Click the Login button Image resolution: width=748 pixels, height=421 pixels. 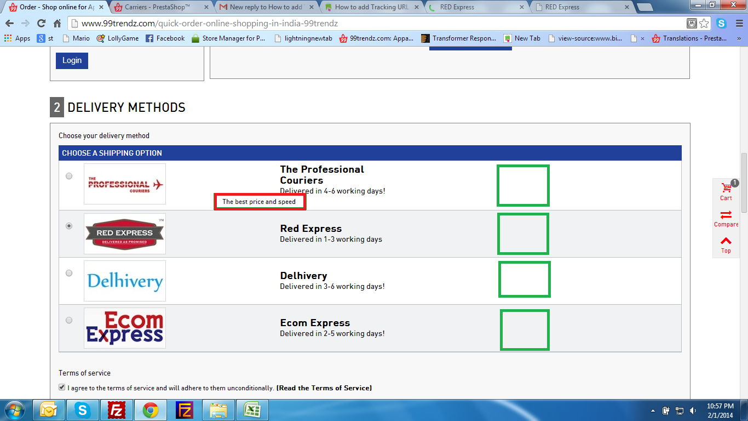[x=72, y=60]
